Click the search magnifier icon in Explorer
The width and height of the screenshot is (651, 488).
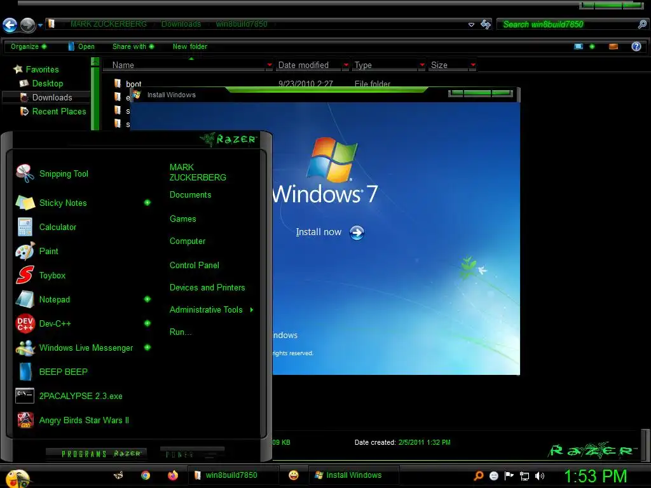click(642, 24)
